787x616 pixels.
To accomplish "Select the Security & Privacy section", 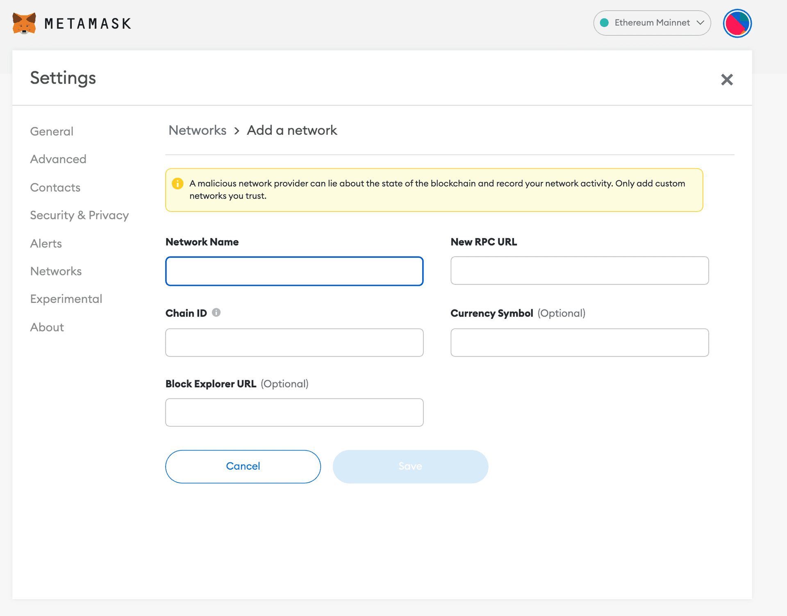I will 79,215.
